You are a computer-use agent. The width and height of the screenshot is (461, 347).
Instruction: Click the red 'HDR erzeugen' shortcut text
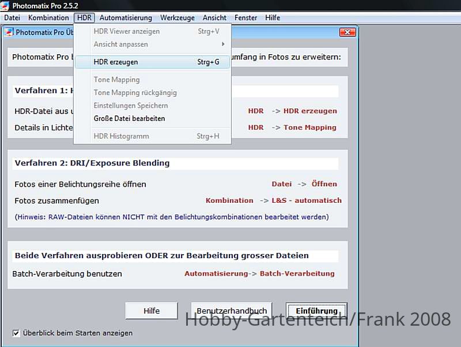coord(310,111)
